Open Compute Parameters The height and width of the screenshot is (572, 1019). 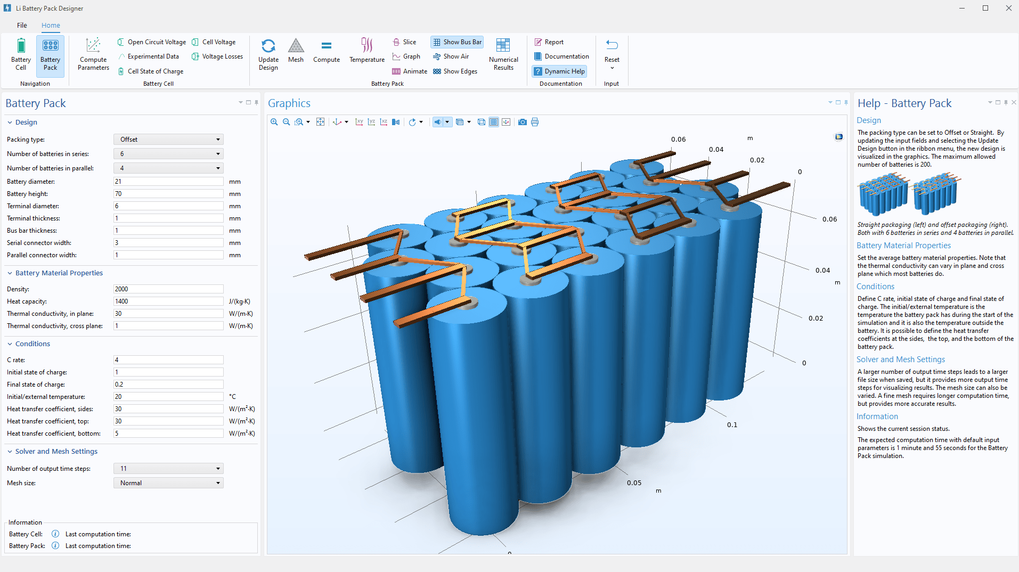click(93, 53)
